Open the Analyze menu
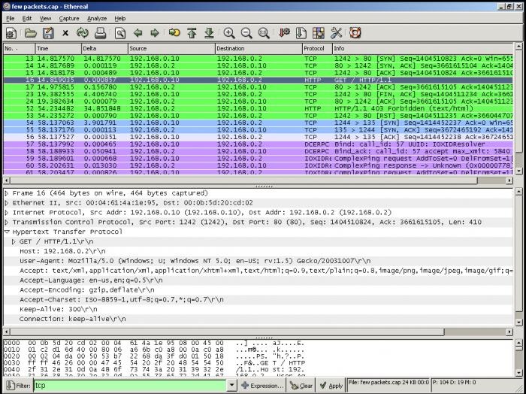526x394 pixels. pyautogui.click(x=97, y=19)
